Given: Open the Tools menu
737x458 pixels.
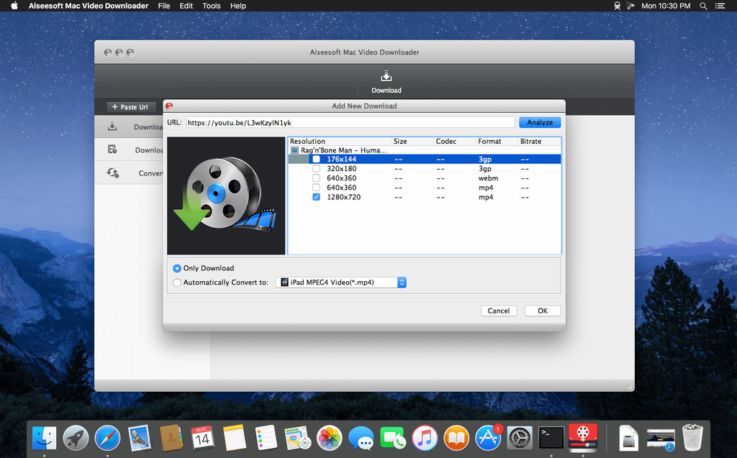Looking at the screenshot, I should coord(212,6).
